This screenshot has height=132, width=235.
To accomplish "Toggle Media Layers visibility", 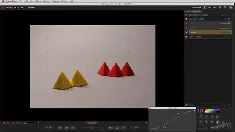I will (187, 37).
